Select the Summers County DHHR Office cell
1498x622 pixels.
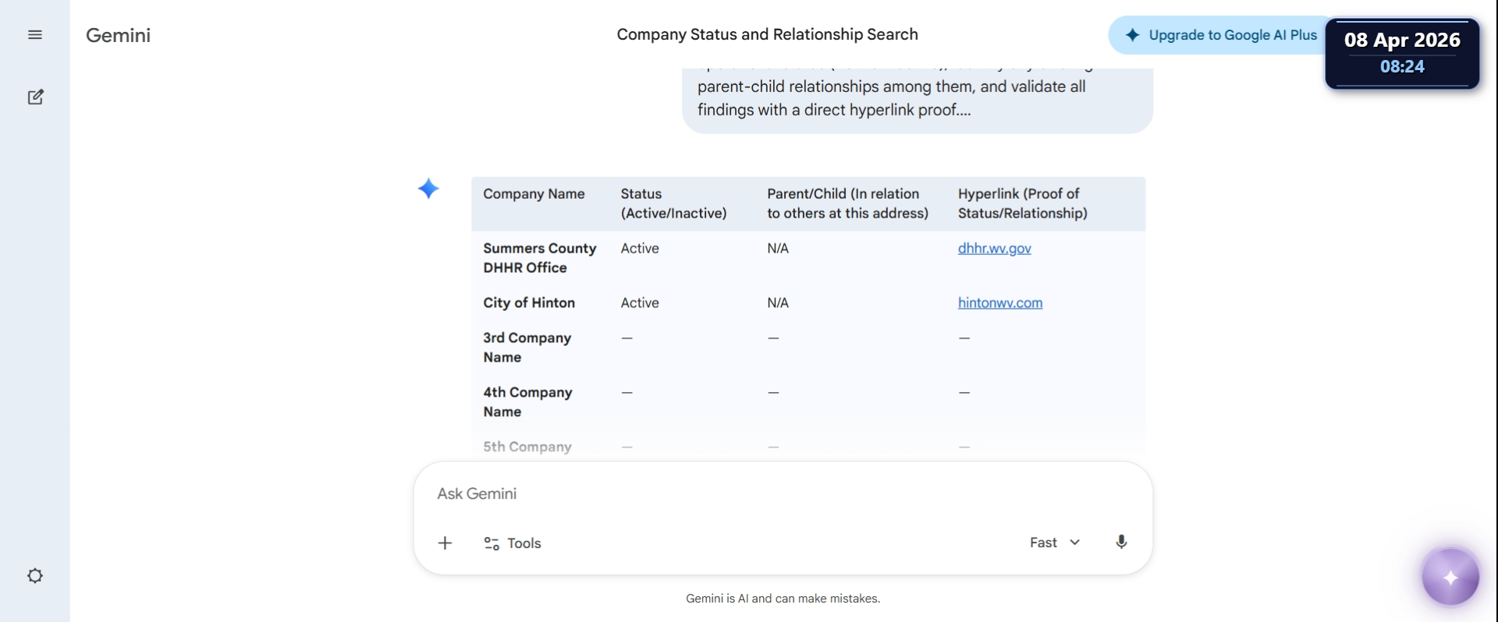pos(539,258)
